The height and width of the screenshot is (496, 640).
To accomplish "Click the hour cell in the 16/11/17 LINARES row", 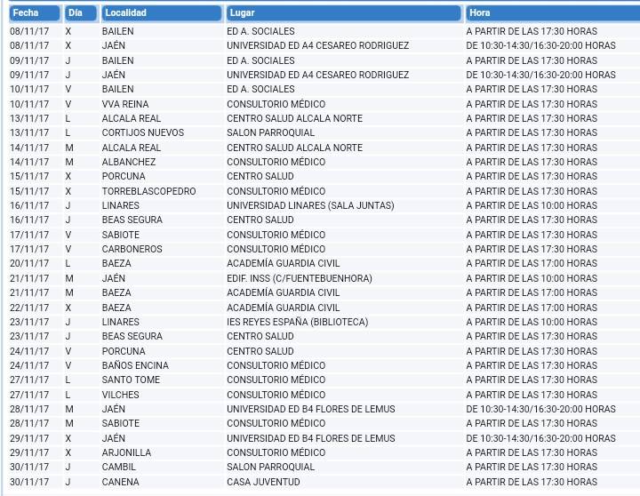I will [532, 205].
